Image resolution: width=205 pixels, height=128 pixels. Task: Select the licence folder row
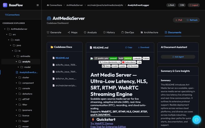point(21,116)
